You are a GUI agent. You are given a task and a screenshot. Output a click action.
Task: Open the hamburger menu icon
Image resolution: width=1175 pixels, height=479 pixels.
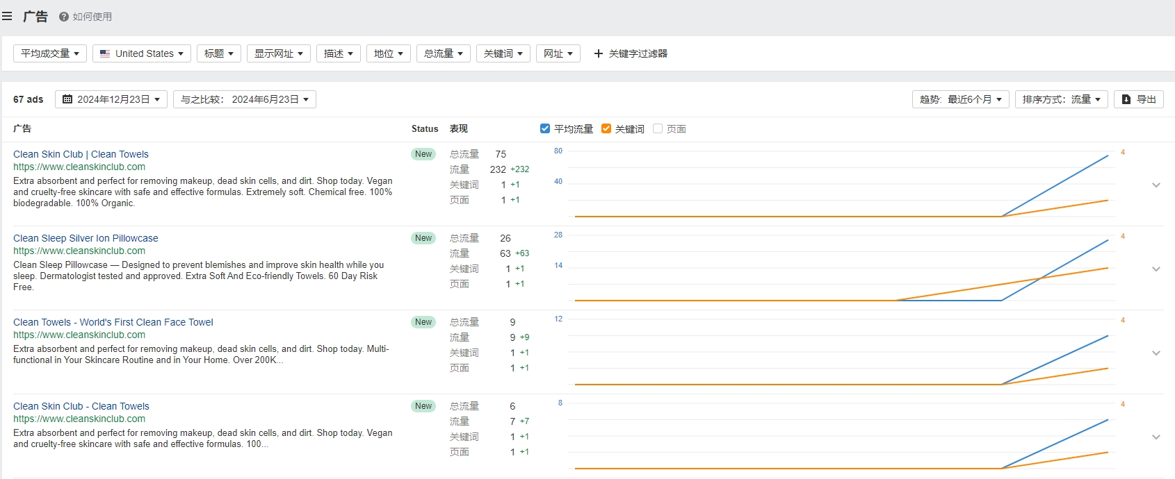(7, 16)
